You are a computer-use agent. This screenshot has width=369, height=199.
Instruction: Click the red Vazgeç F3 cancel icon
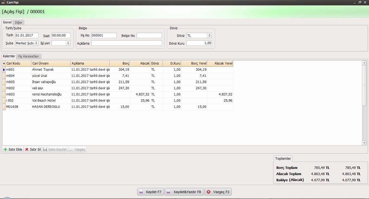(209, 192)
